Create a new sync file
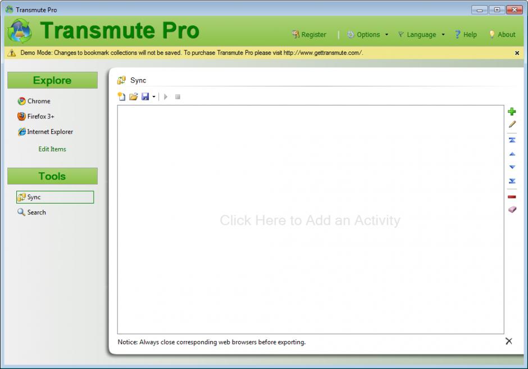528x369 pixels. pyautogui.click(x=121, y=97)
